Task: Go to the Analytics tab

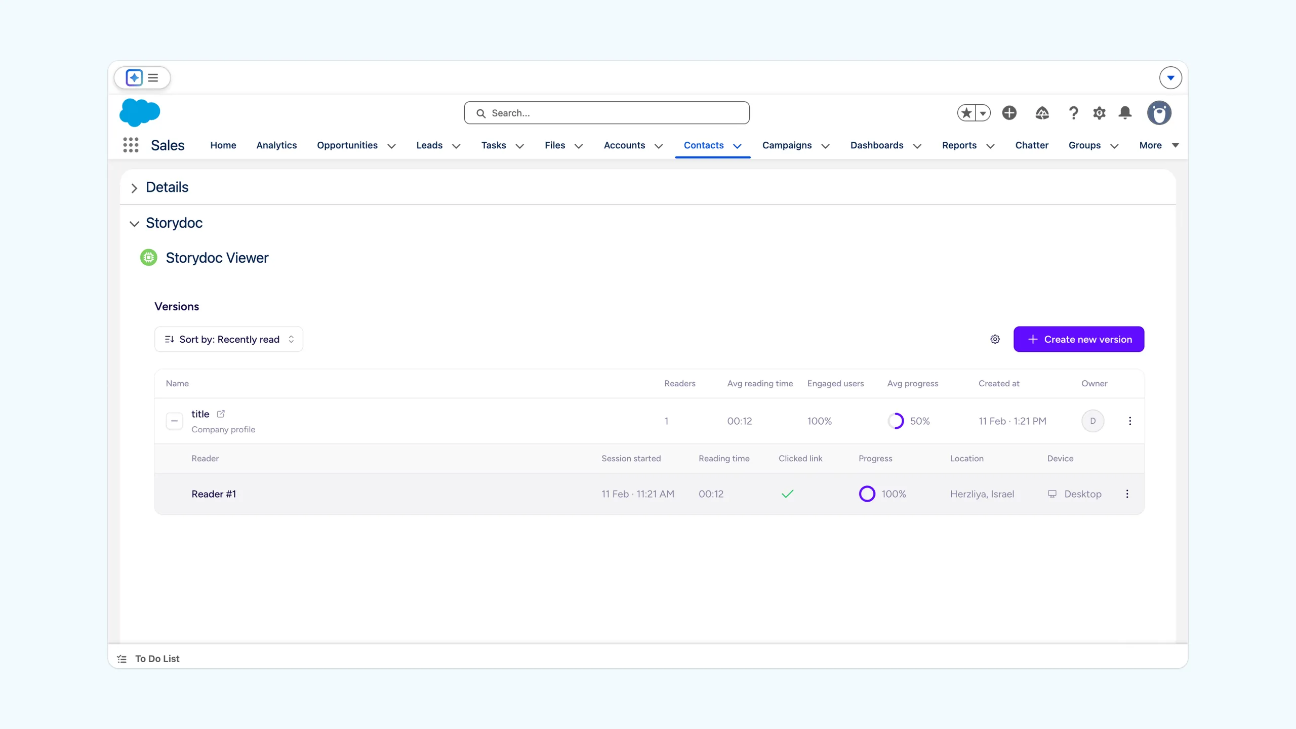Action: pyautogui.click(x=276, y=145)
